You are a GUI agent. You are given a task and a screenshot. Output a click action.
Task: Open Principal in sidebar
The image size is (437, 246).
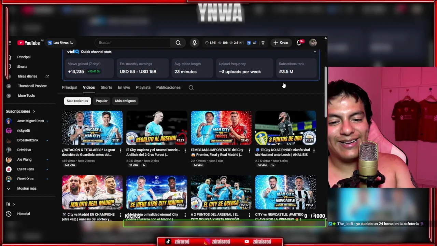point(24,57)
